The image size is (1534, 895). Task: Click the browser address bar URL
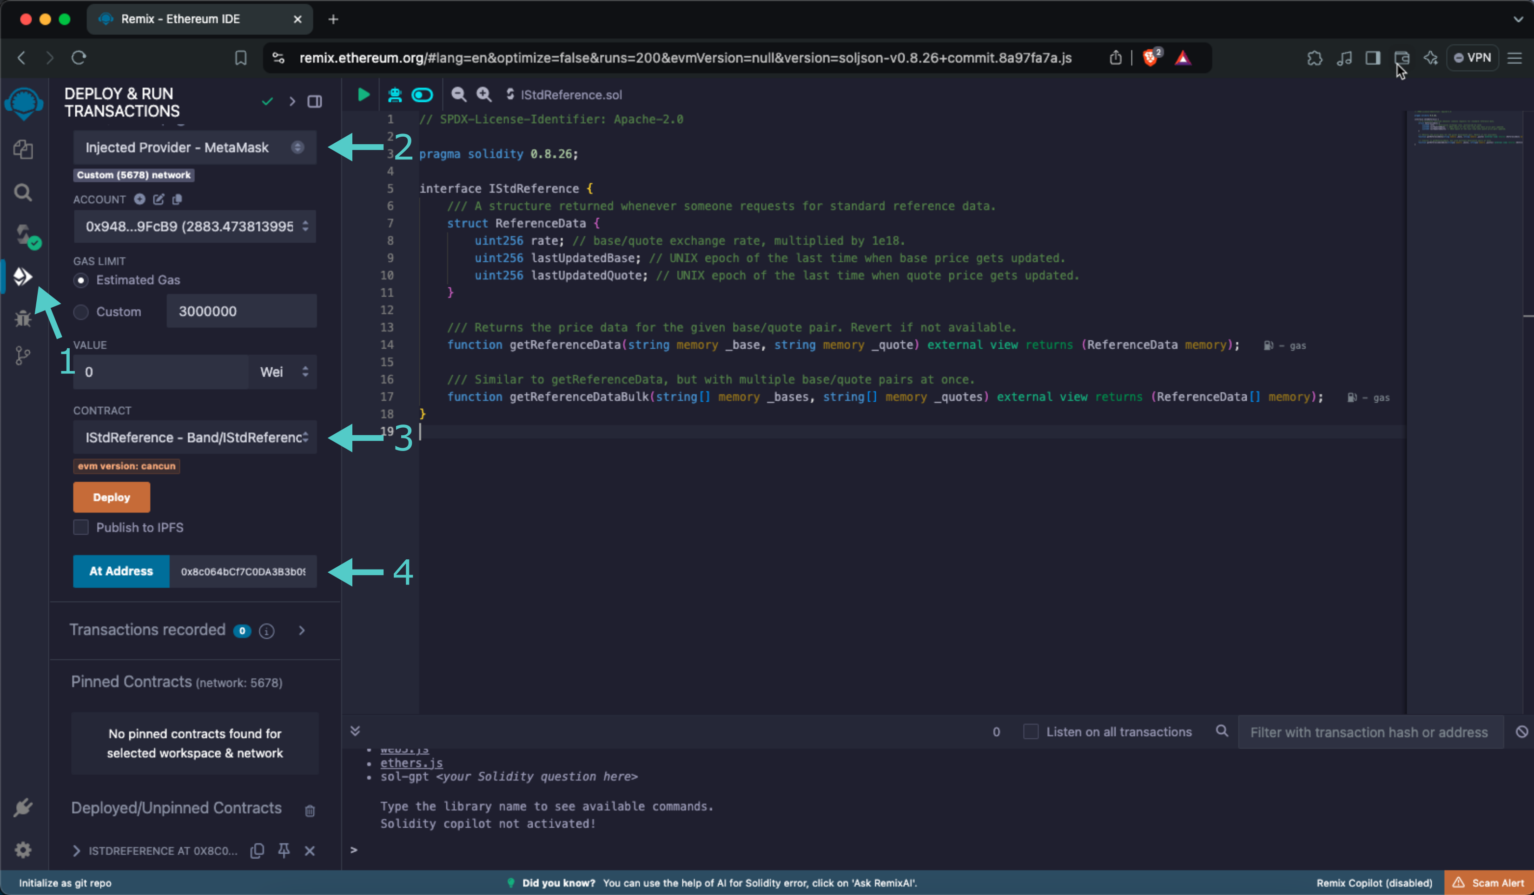click(686, 58)
